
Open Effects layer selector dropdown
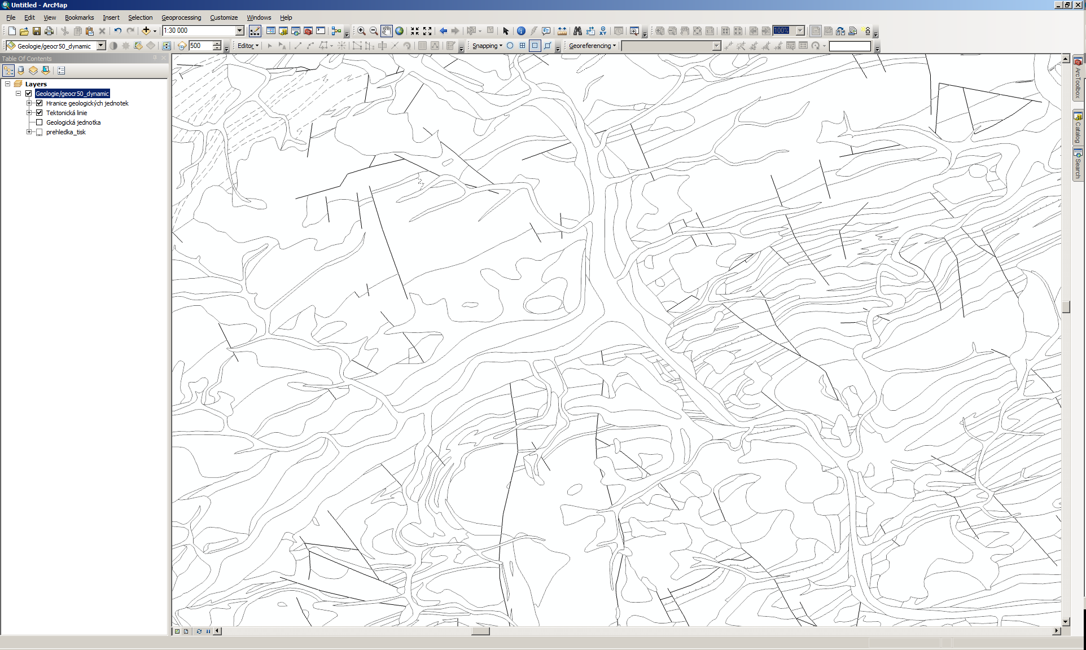coord(101,46)
